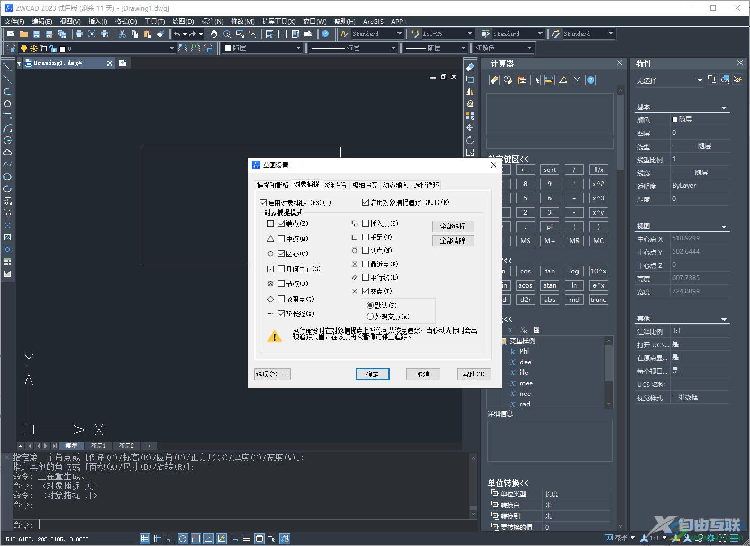Click the New drawing toolbar icon
750x546 pixels.
coord(11,34)
